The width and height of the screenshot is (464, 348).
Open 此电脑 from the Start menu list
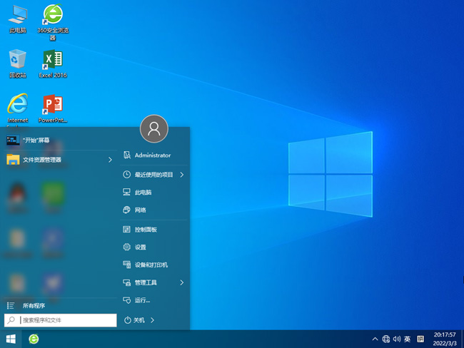click(154, 193)
